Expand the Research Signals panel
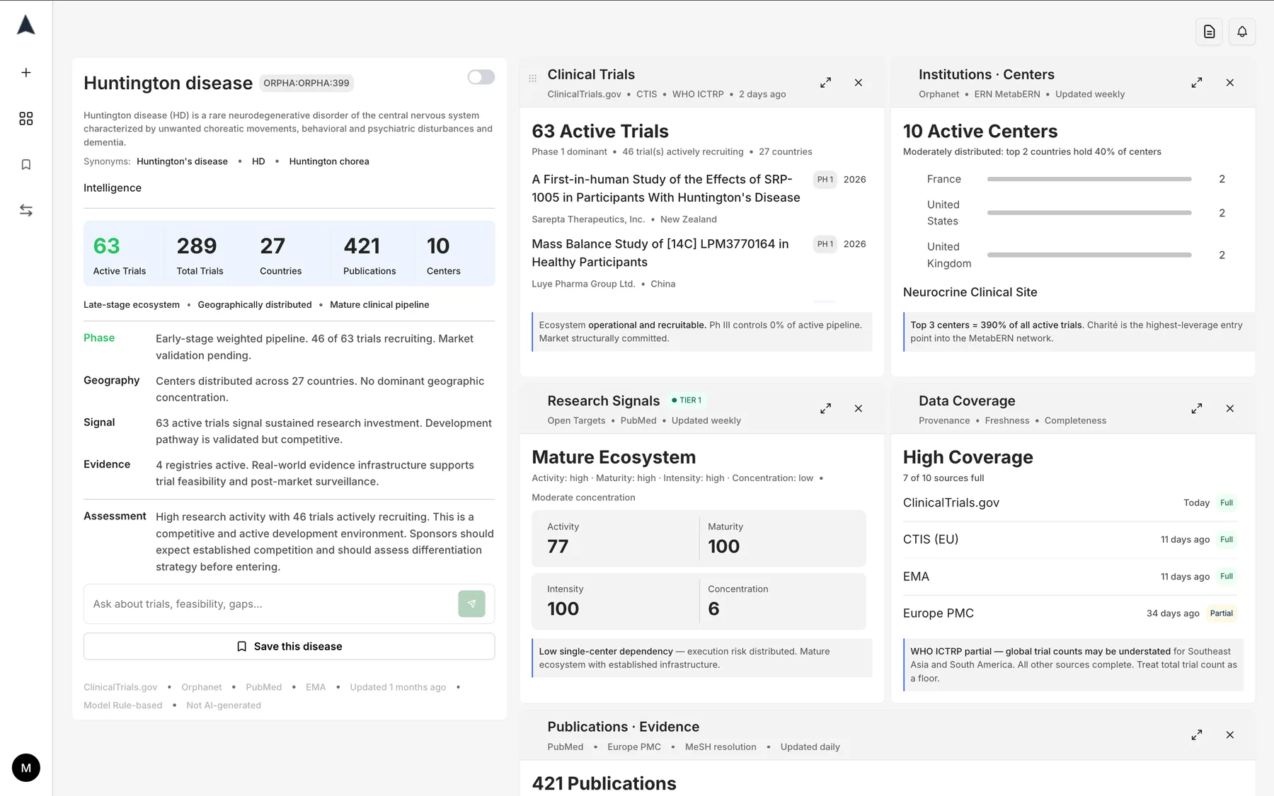 click(x=825, y=408)
